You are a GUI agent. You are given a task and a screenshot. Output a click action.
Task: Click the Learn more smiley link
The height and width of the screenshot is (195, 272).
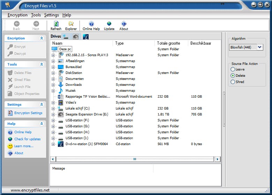pos(24,146)
